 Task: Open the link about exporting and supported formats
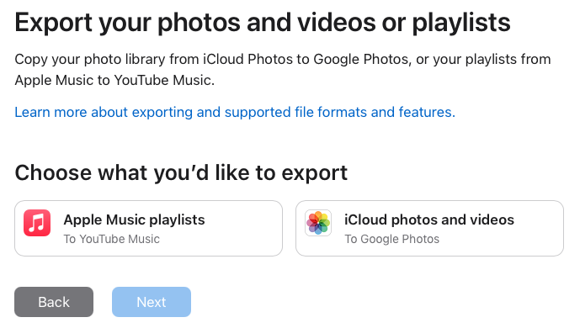pyautogui.click(x=235, y=112)
